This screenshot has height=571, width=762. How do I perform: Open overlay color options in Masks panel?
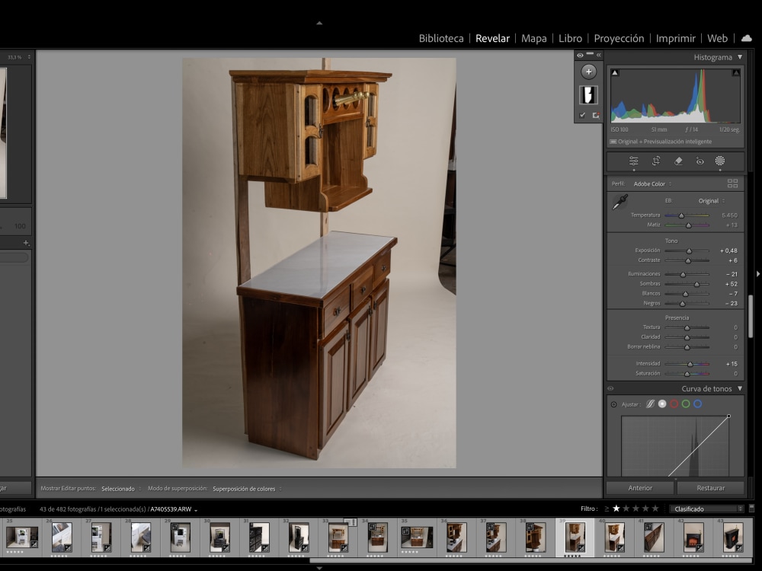point(596,115)
